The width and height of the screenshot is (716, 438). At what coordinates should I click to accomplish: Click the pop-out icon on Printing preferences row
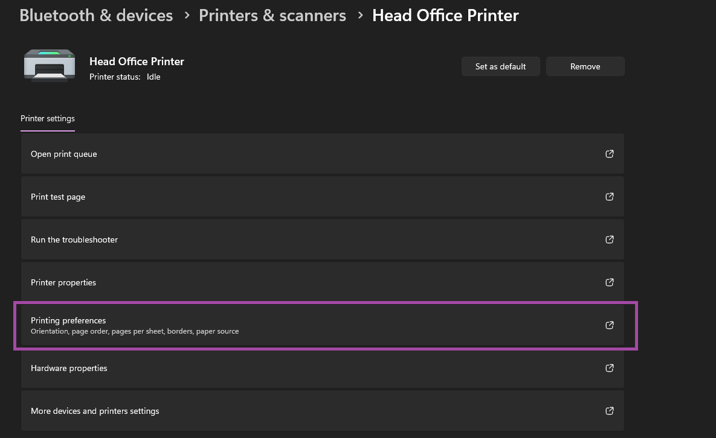(x=609, y=325)
